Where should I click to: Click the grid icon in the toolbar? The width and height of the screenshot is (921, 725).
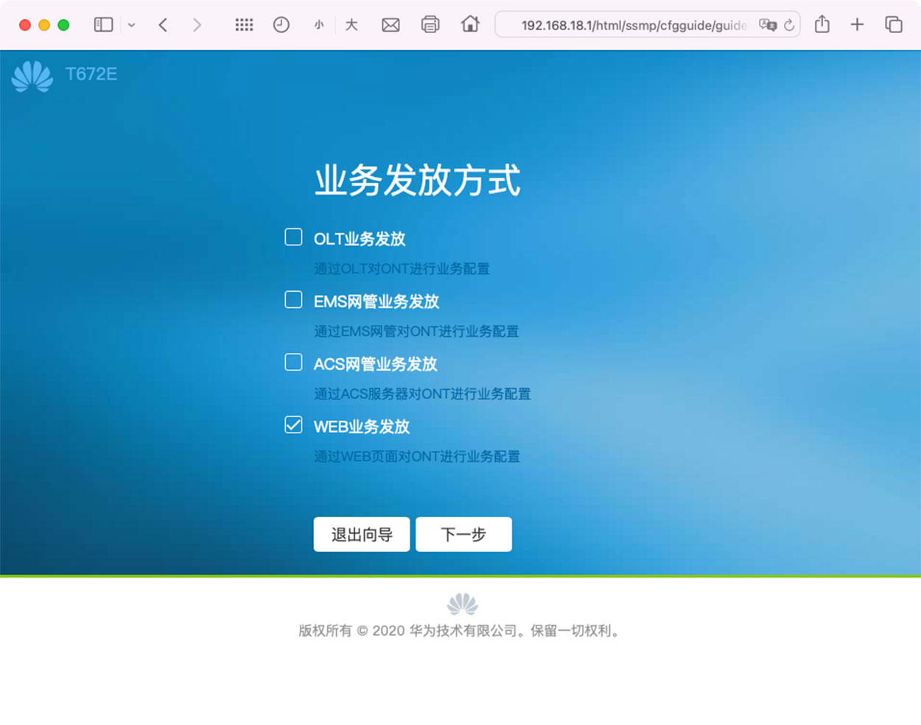tap(244, 24)
